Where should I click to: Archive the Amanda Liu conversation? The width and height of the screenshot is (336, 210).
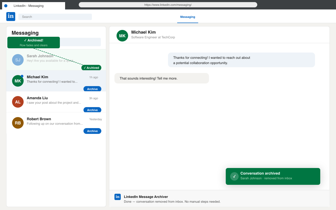92,110
